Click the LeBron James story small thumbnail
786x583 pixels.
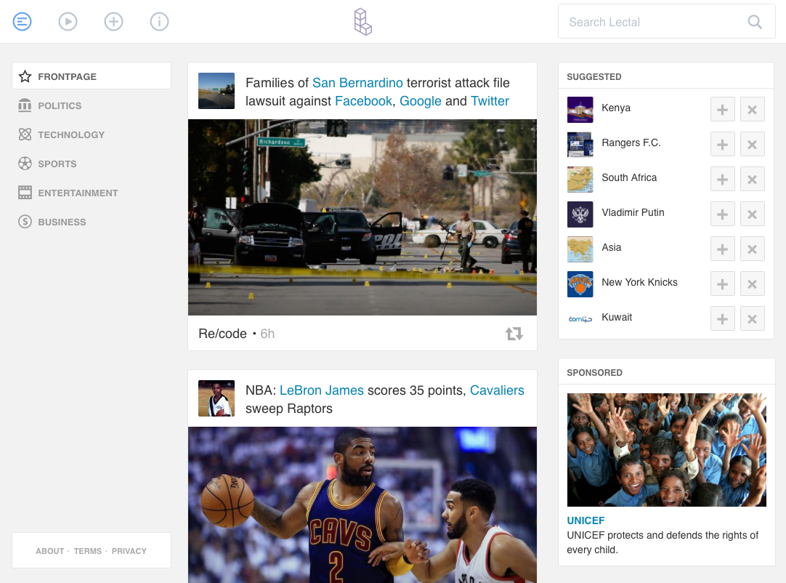[x=216, y=398]
